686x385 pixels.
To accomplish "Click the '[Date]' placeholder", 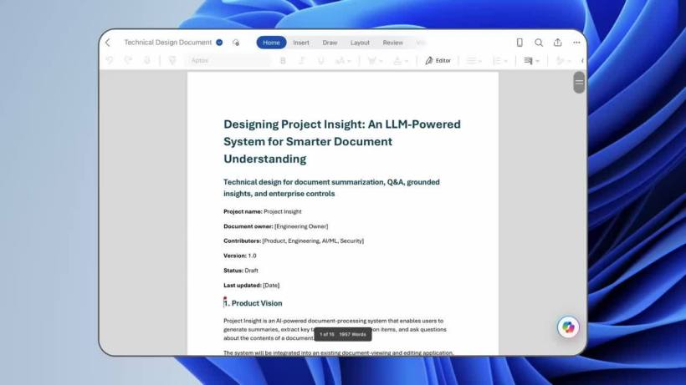I will [271, 286].
